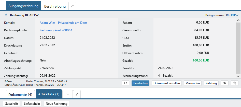The width and height of the screenshot is (241, 107).
Task: Switch to the Beschreibung tab
Action: [55, 6]
